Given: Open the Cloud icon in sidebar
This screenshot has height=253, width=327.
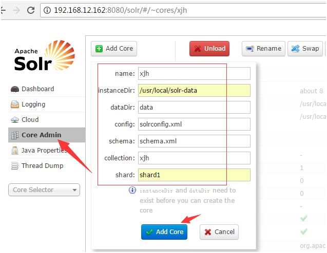Looking at the screenshot, I should 14,120.
